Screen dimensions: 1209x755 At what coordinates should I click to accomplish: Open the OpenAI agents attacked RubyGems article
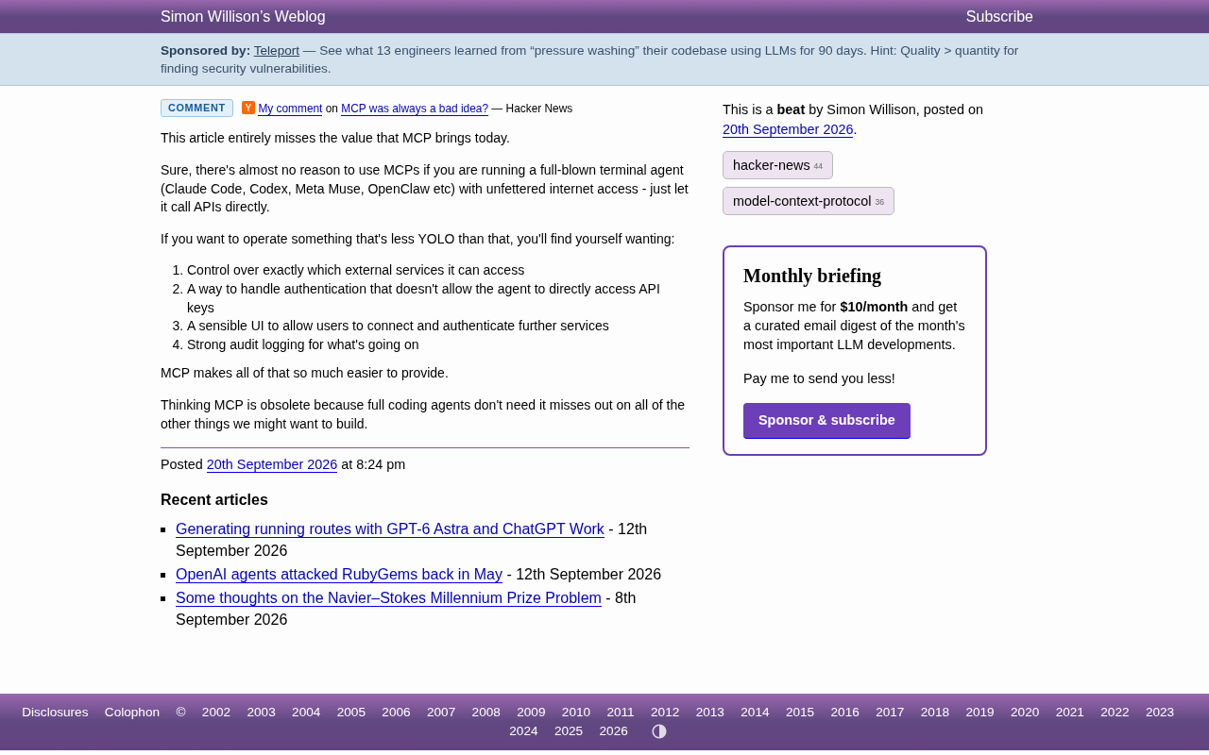point(339,575)
